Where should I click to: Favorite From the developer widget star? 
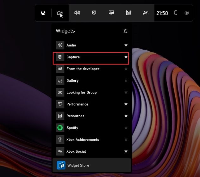pos(126,69)
